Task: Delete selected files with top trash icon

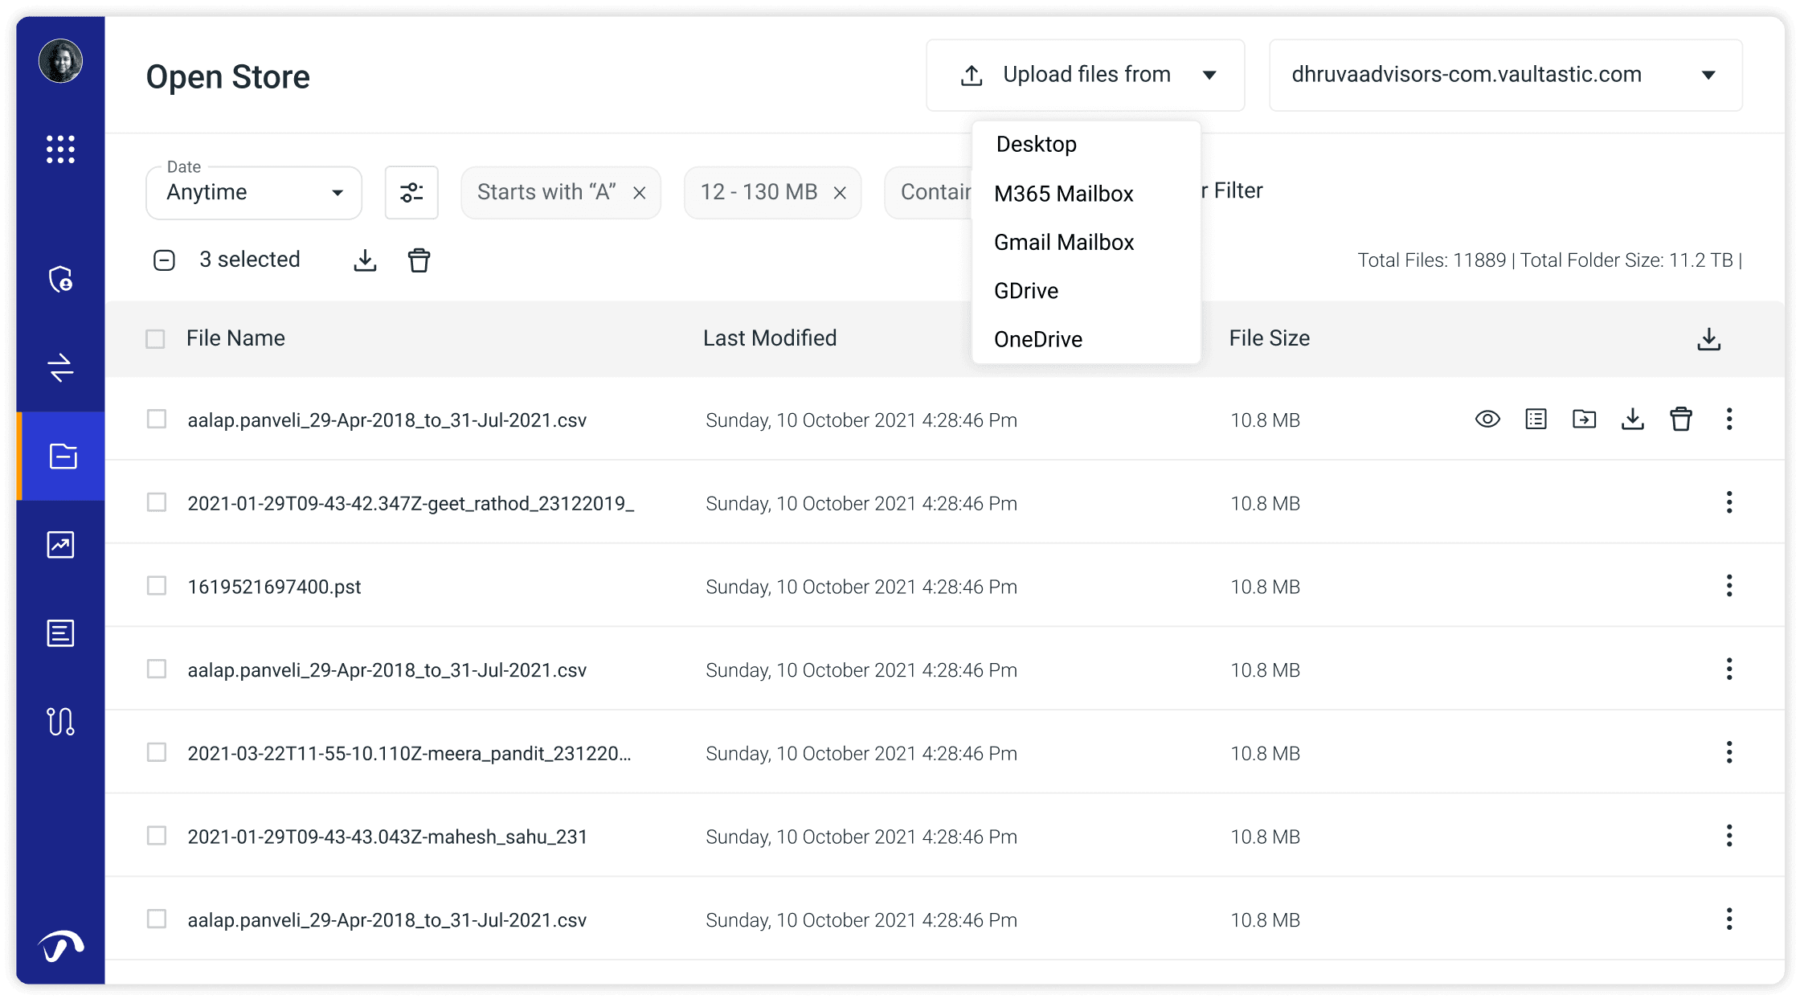Action: 419,260
